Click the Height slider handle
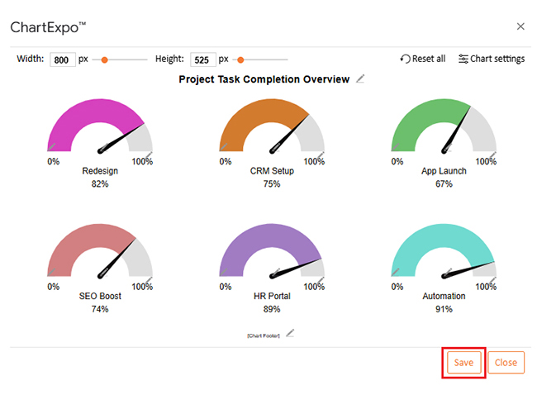This screenshot has width=537, height=395. click(240, 59)
